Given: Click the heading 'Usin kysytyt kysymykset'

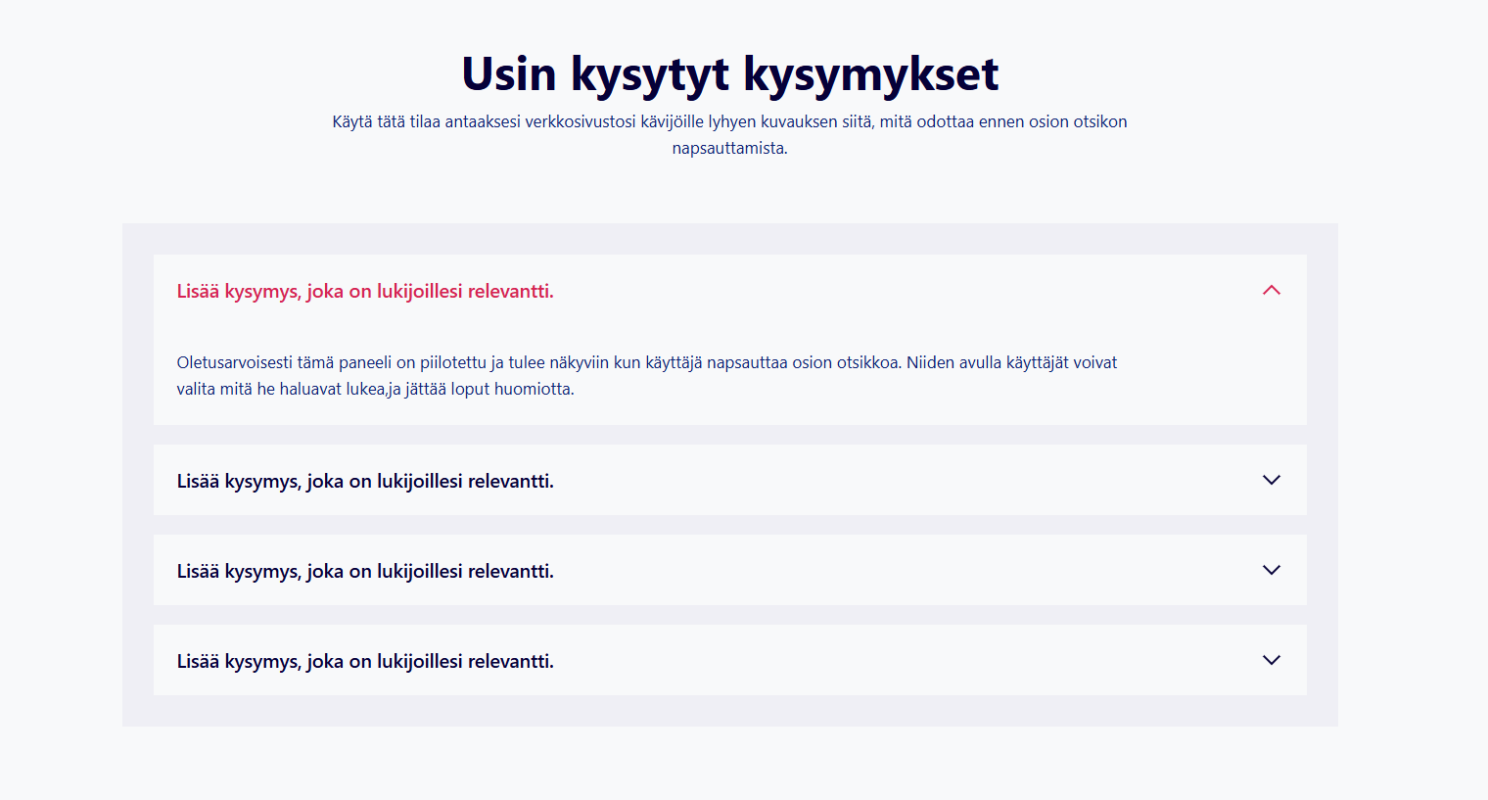Looking at the screenshot, I should [729, 72].
